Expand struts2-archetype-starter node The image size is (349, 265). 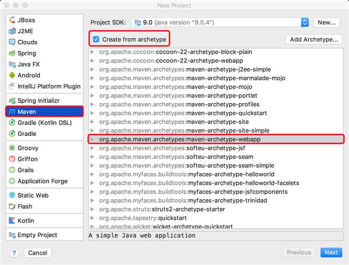point(92,209)
